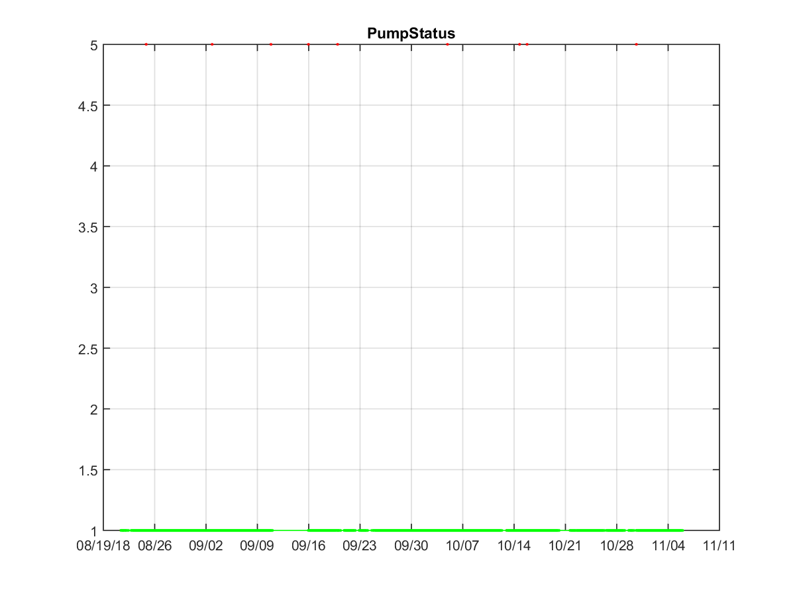This screenshot has width=795, height=596.
Task: Select the x-axis date label 11/11
Action: tap(719, 546)
